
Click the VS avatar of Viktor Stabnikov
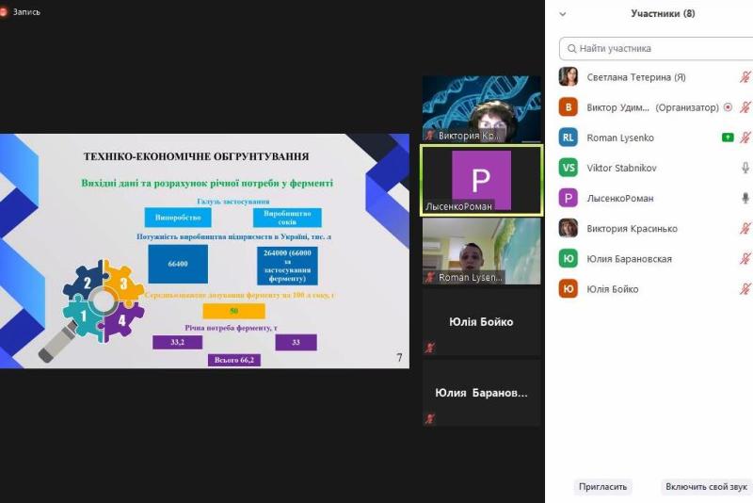(569, 168)
